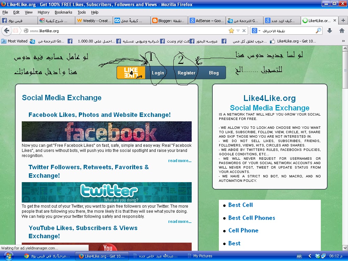Switch to the AdSense tab

(207, 20)
